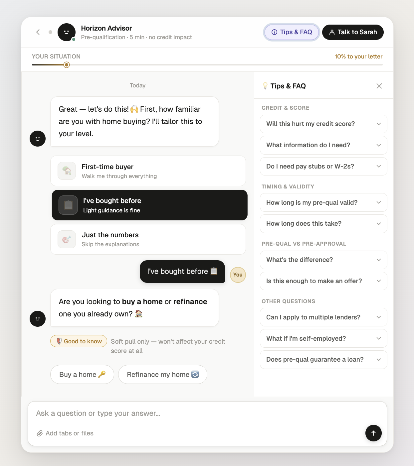Screen dimensions: 414x466
Task: Expand What if I'm self-employed question
Action: [323, 338]
